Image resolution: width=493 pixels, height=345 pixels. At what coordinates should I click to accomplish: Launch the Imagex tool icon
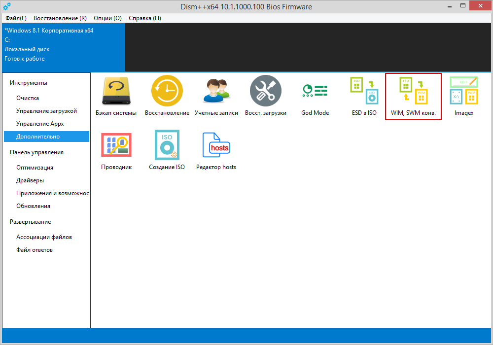pyautogui.click(x=464, y=91)
